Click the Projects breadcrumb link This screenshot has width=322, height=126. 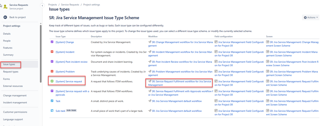pyautogui.click(x=53, y=5)
